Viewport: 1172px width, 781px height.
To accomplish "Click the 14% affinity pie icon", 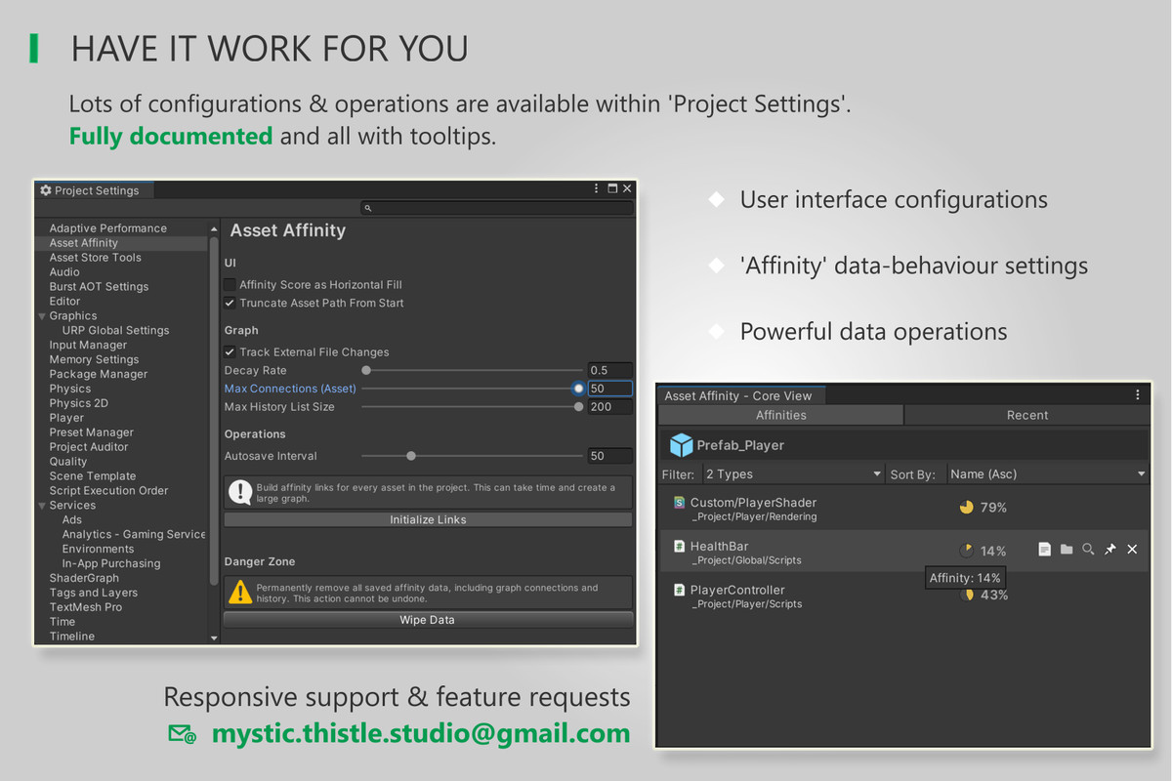I will [967, 551].
